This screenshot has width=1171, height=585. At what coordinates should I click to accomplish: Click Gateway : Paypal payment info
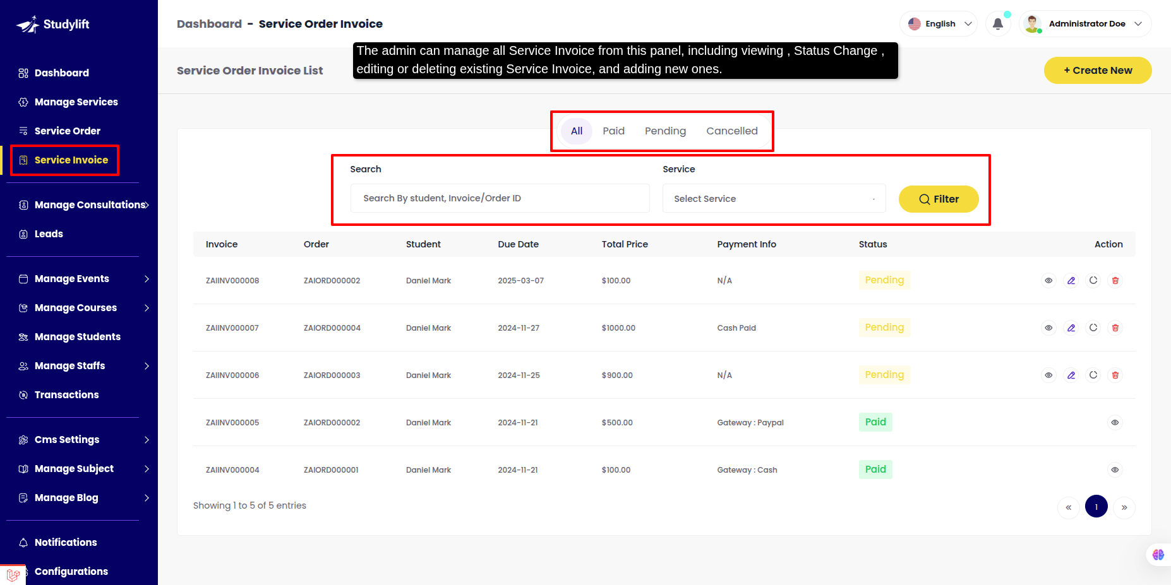[x=750, y=423]
